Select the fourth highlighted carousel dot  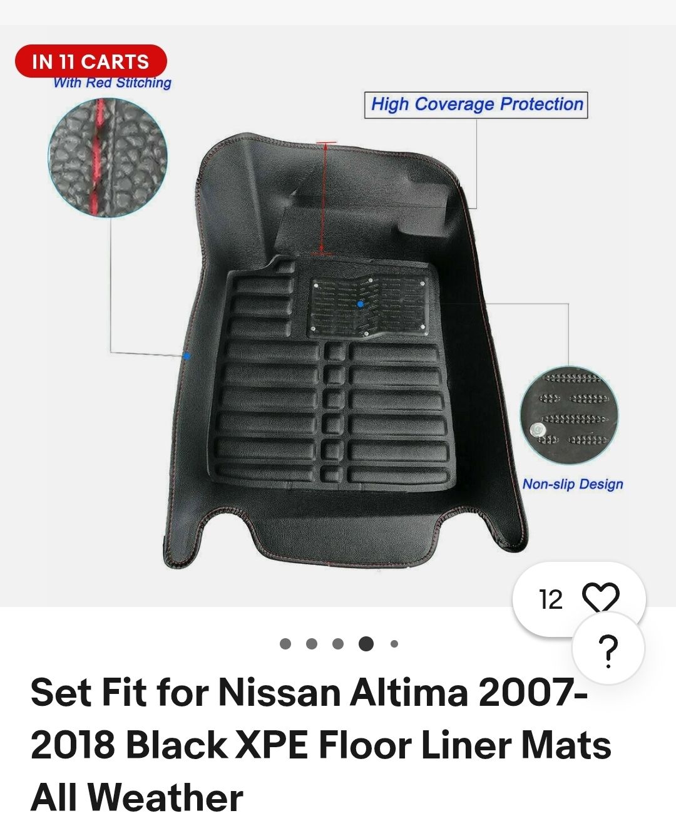(x=366, y=644)
